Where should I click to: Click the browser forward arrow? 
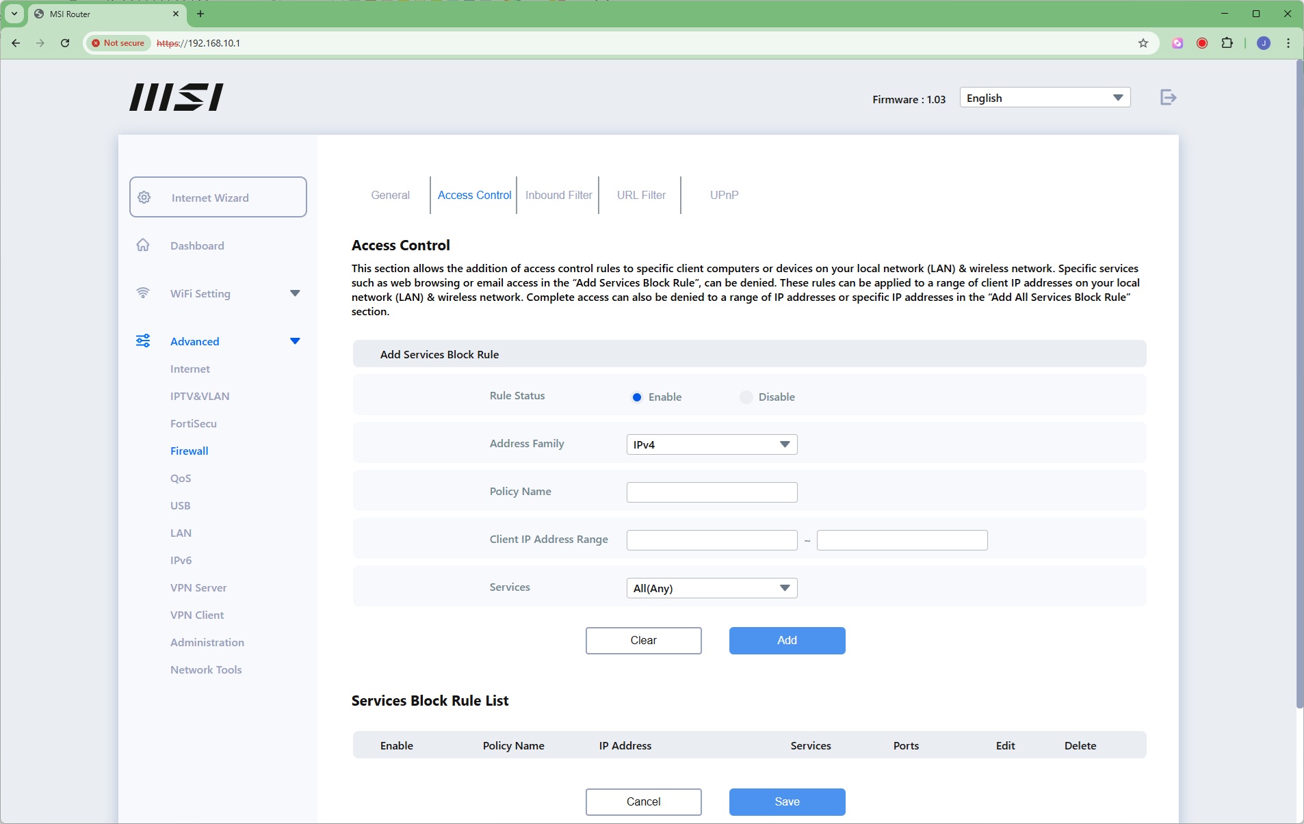[40, 43]
